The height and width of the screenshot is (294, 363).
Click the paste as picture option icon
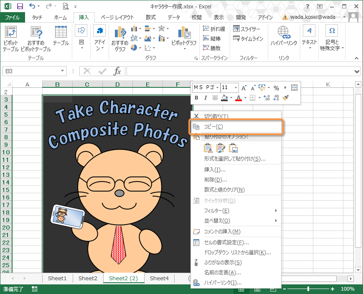click(x=233, y=148)
